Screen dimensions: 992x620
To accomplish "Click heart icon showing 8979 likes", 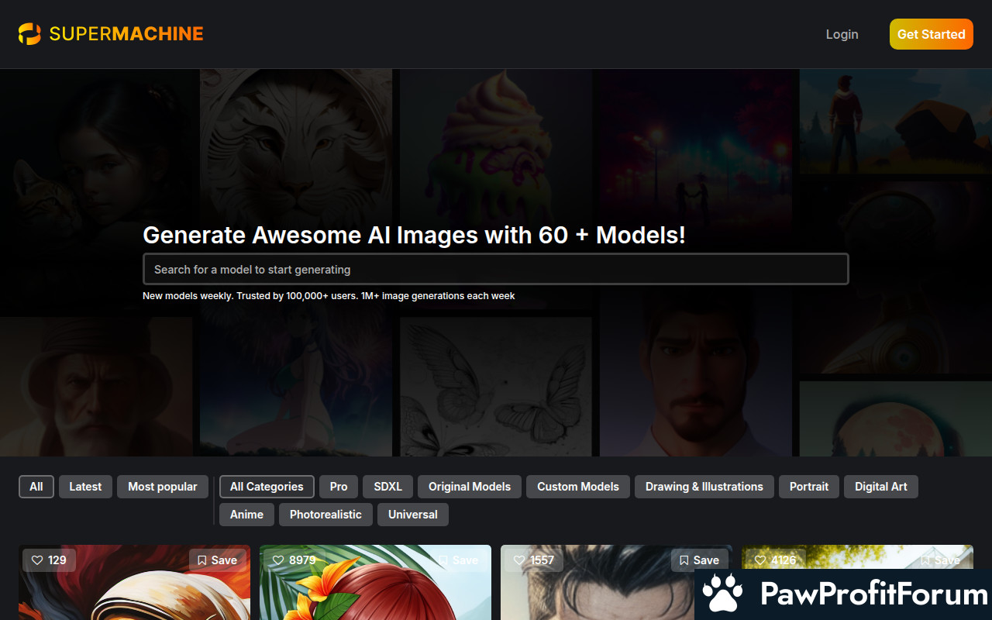I will coord(278,560).
